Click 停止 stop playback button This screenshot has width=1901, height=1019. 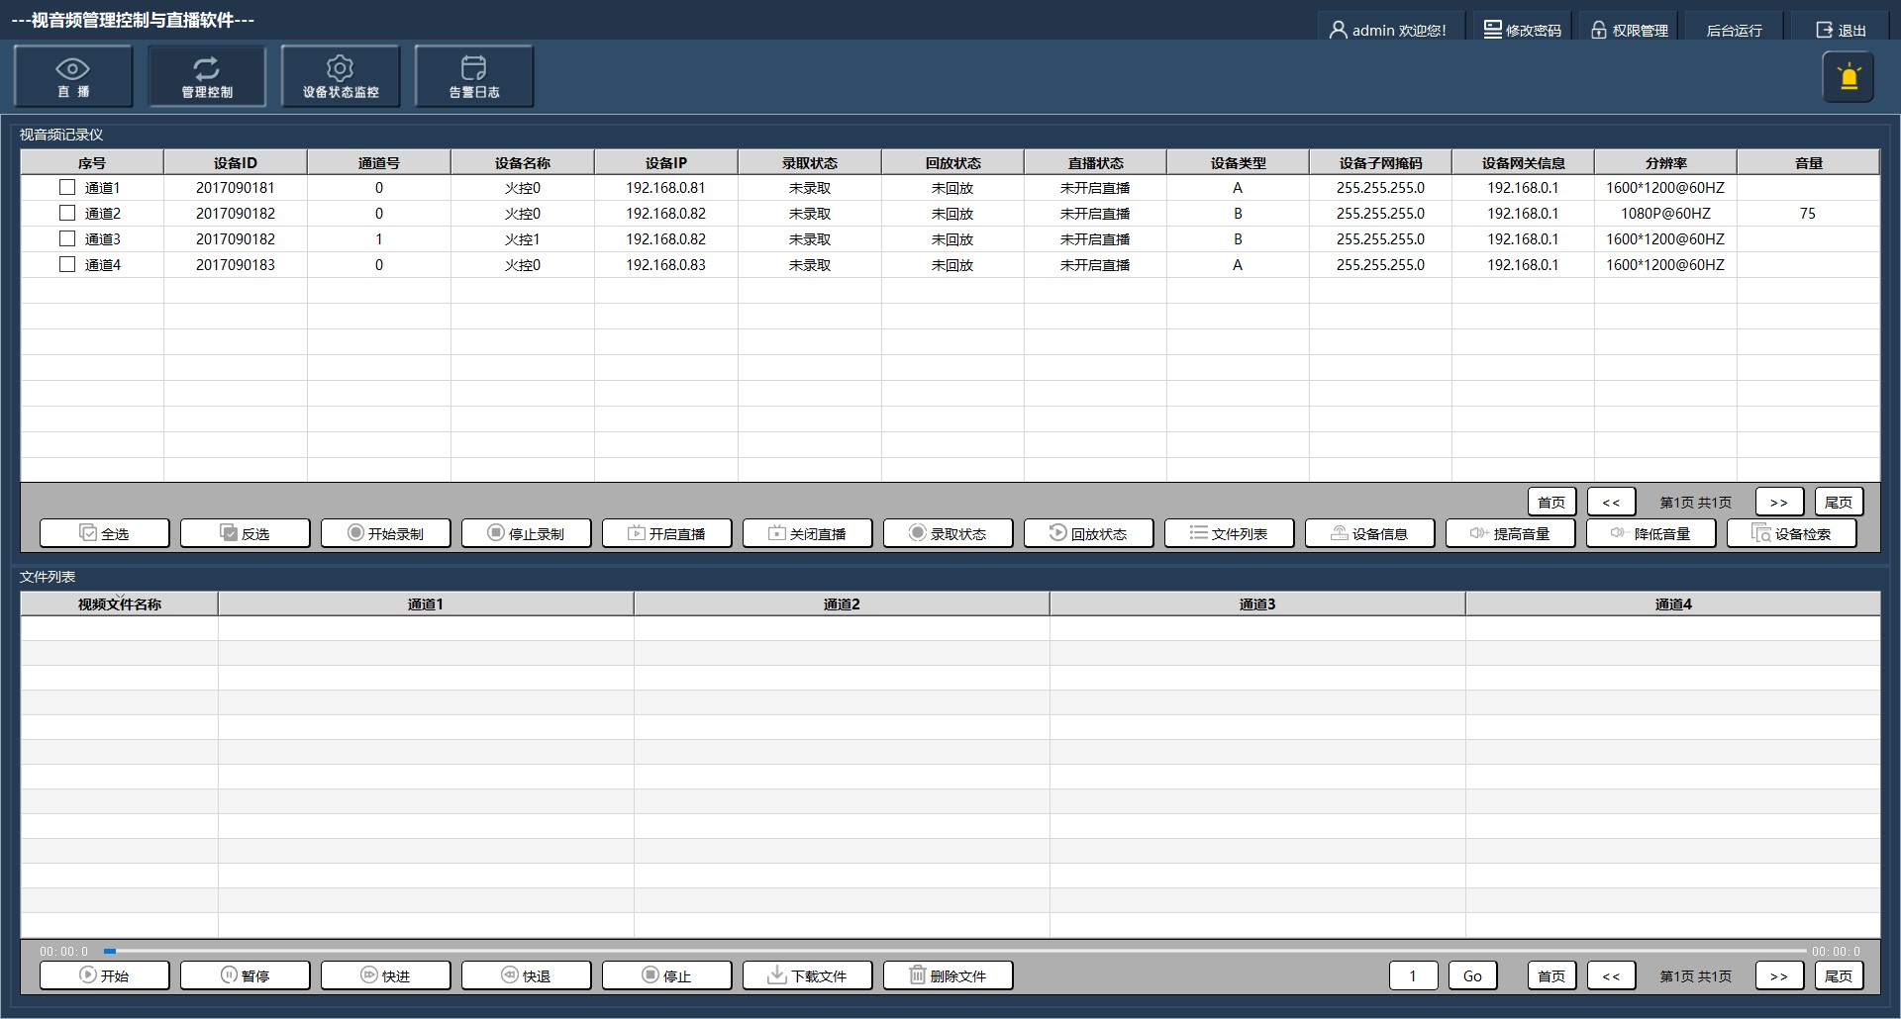pos(667,975)
